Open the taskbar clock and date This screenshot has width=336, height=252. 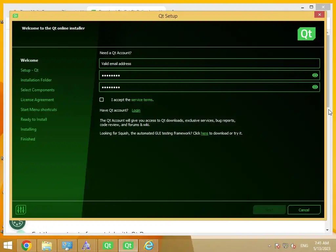point(322,245)
